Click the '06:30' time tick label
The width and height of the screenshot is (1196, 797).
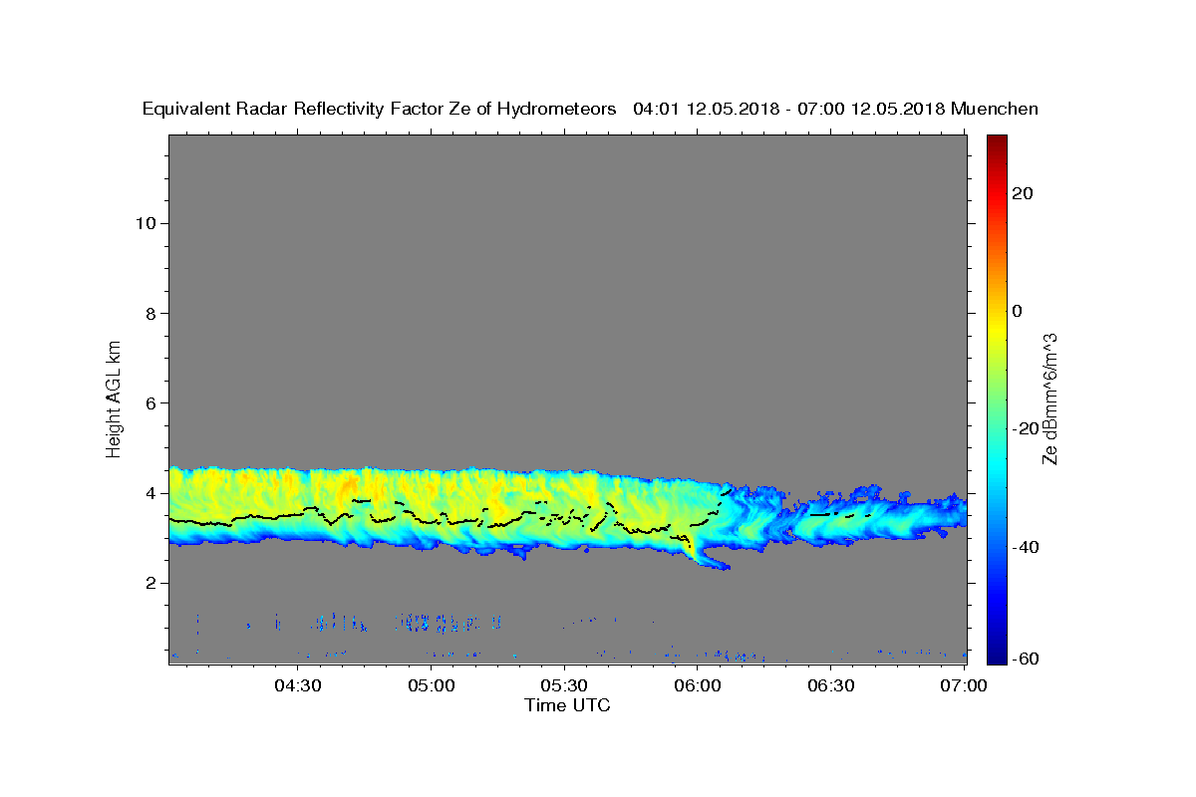[x=831, y=685]
